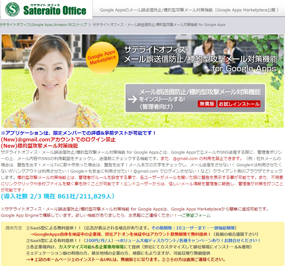Click red line (New)@gmail.comアカウントでのログイン禁止

(58, 139)
